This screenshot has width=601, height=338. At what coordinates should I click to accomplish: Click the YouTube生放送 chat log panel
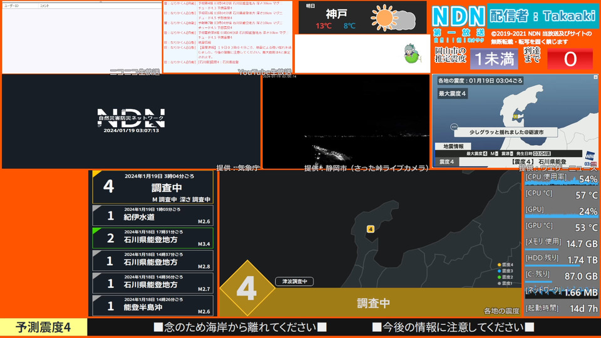tap(228, 37)
